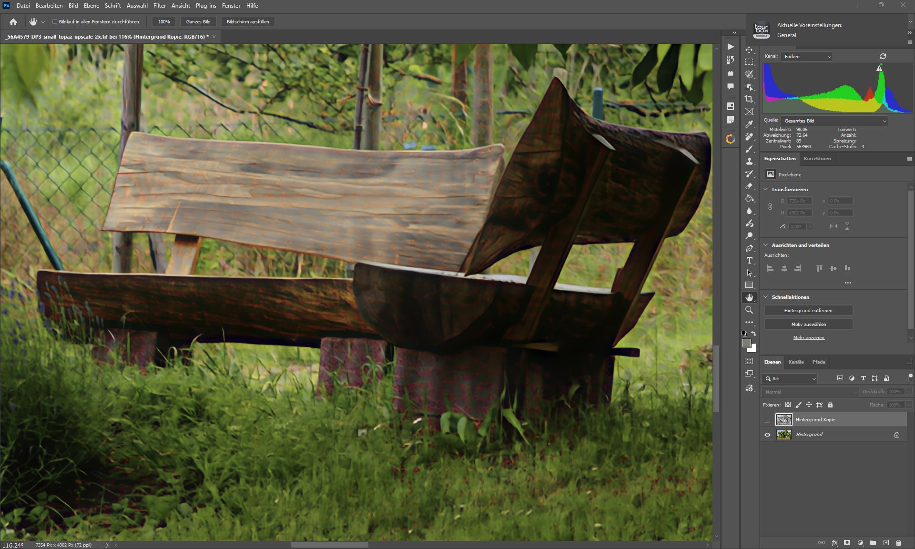
Task: Hide the Hintergrund layer via its eye icon
Action: (x=767, y=435)
